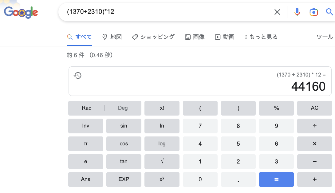This screenshot has width=335, height=193.
Task: Switch the calculator to Rad mode
Action: pyautogui.click(x=86, y=108)
